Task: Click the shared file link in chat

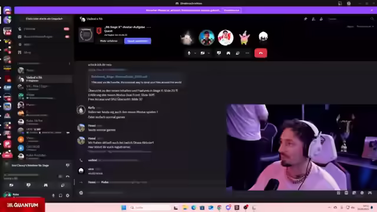Action: point(119,77)
